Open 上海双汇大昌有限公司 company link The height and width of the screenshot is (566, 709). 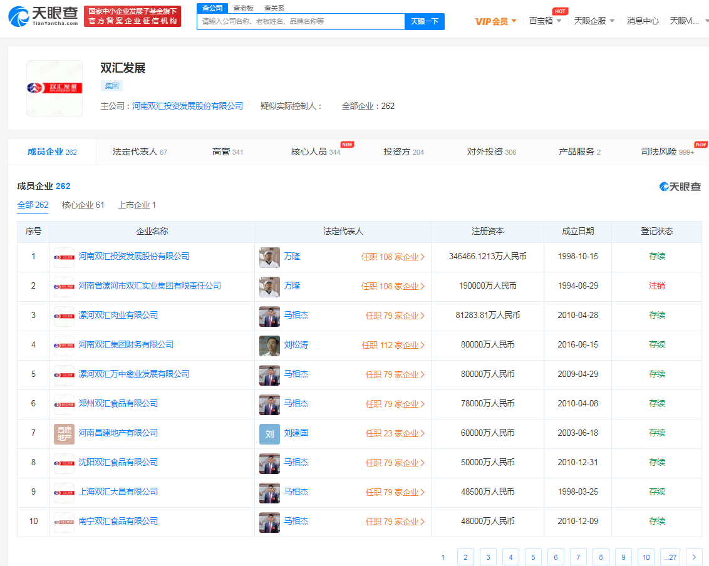118,491
